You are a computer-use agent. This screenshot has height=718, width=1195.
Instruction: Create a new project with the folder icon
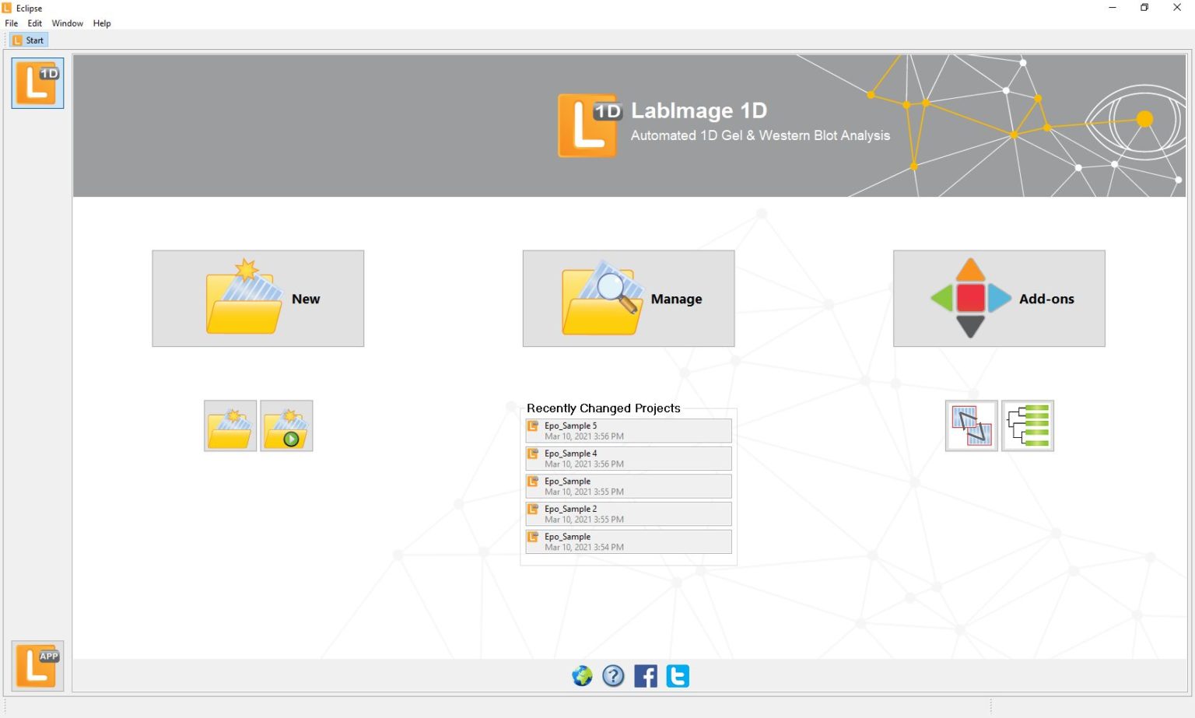coord(230,426)
